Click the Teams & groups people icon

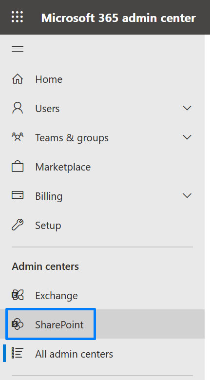[x=18, y=137]
